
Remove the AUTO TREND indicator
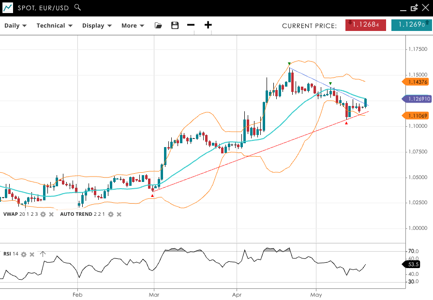[119, 214]
